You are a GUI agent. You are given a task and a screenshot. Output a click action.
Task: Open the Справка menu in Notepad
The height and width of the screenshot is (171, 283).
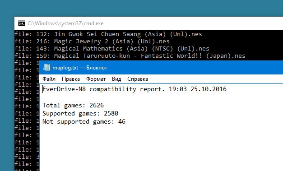pyautogui.click(x=138, y=79)
